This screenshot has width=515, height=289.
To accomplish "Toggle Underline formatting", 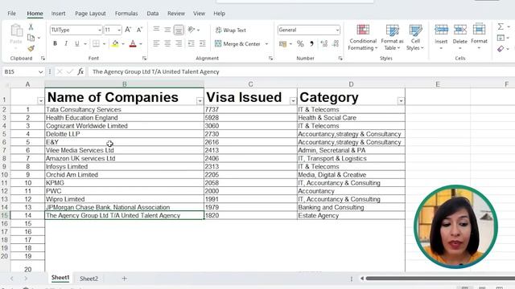I will (77, 43).
